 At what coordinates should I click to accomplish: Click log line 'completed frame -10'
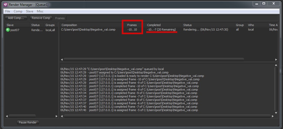coord(130,86)
